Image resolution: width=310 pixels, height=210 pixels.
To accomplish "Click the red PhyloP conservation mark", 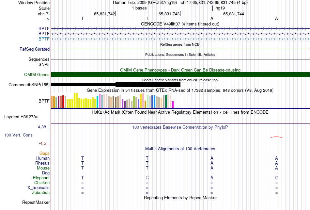I will pyautogui.click(x=276, y=137).
